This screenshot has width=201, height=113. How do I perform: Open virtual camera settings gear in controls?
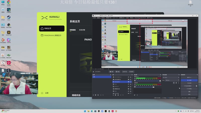point(196,86)
